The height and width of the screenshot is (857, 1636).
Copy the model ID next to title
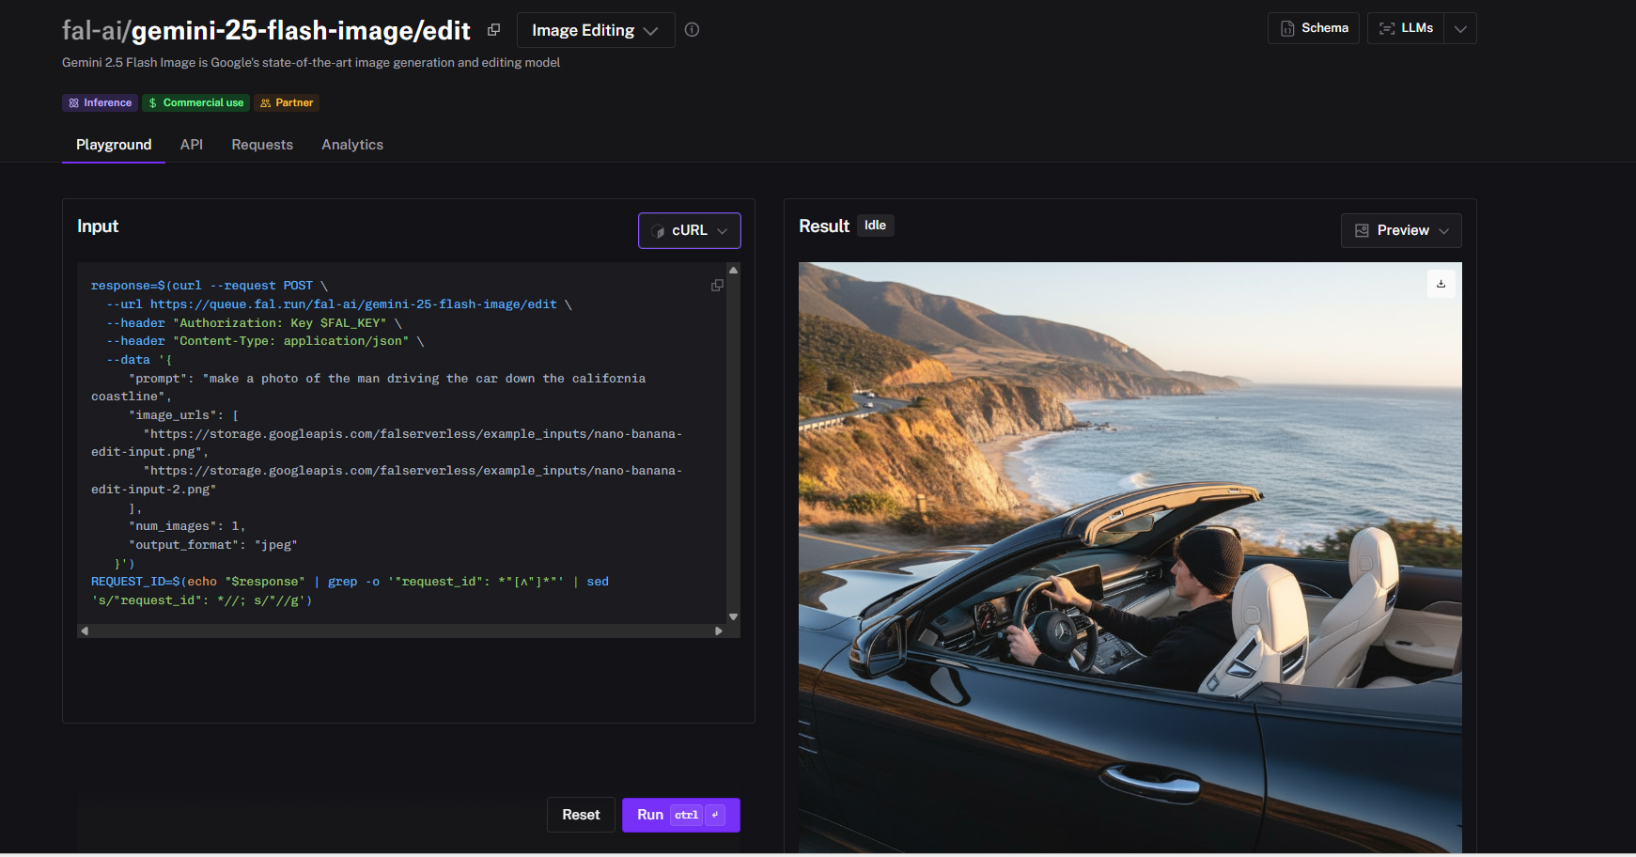pyautogui.click(x=493, y=30)
